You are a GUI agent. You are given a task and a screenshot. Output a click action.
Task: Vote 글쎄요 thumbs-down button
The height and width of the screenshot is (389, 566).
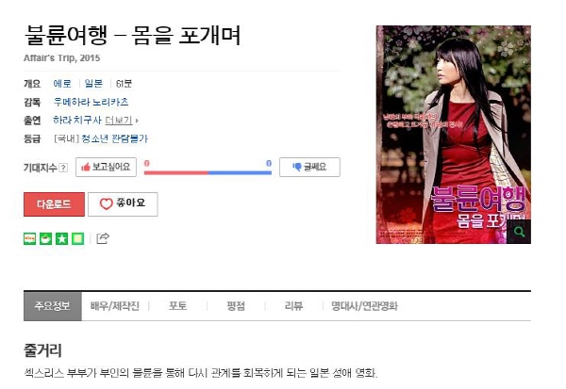pos(309,167)
